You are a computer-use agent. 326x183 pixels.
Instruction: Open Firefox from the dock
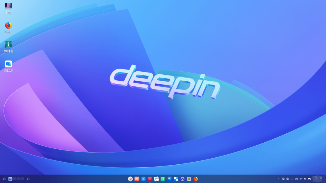pos(195,179)
